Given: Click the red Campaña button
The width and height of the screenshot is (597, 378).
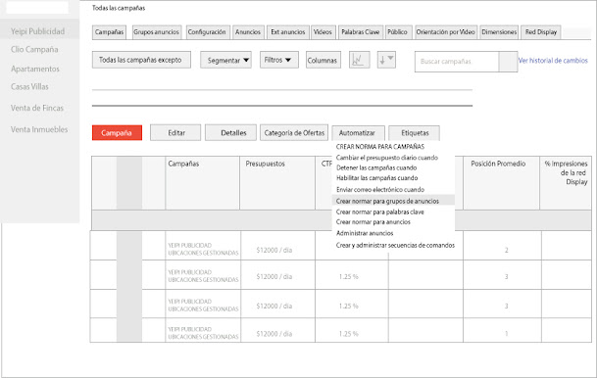Looking at the screenshot, I should (117, 133).
